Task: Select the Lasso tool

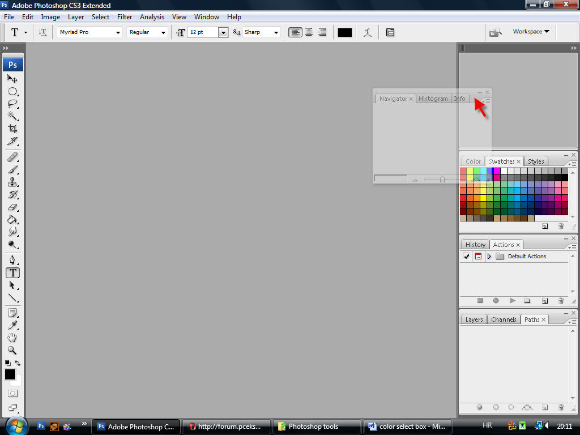Action: pyautogui.click(x=12, y=104)
